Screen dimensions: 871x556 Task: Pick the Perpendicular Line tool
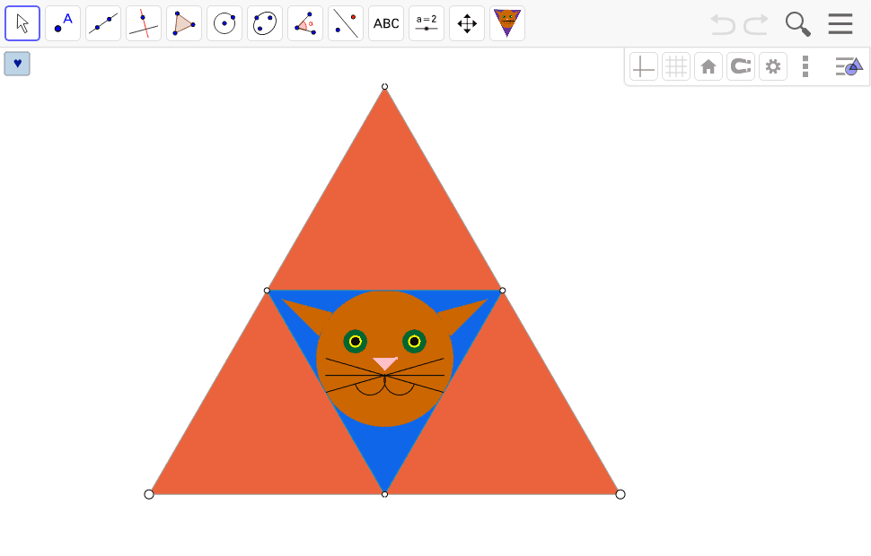point(144,23)
